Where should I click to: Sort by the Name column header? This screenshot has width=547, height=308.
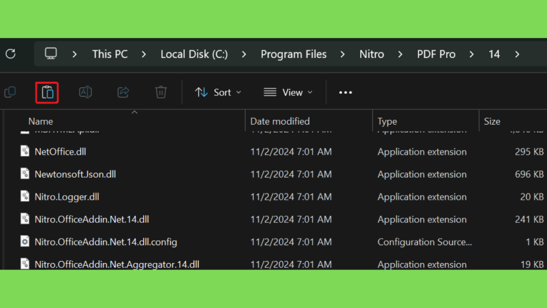tap(41, 121)
